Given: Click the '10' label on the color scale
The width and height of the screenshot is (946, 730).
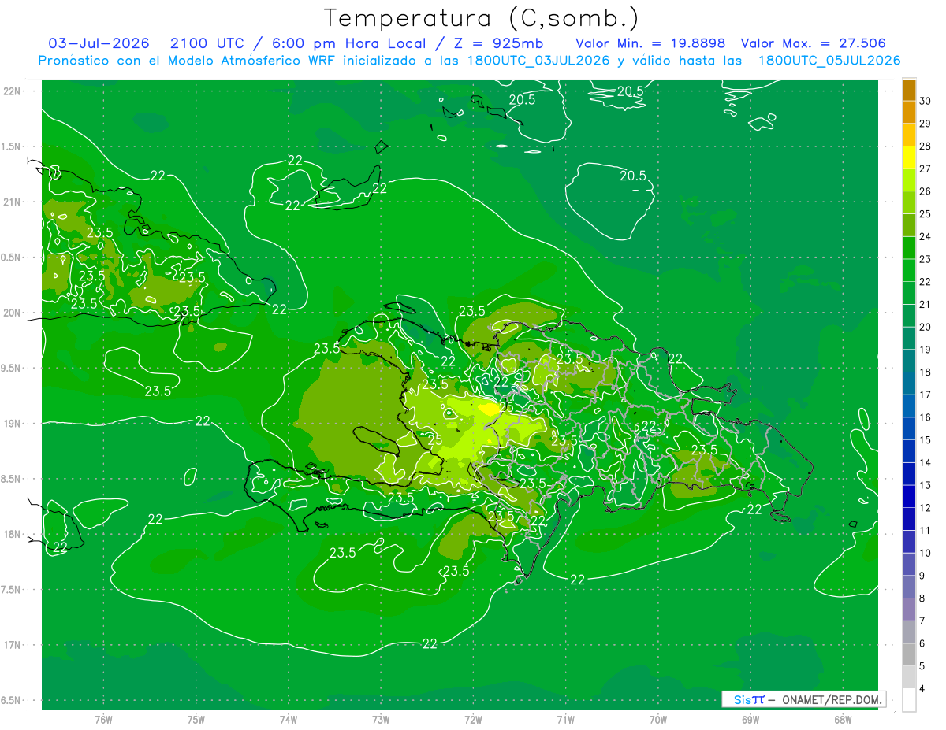Looking at the screenshot, I should [x=926, y=553].
